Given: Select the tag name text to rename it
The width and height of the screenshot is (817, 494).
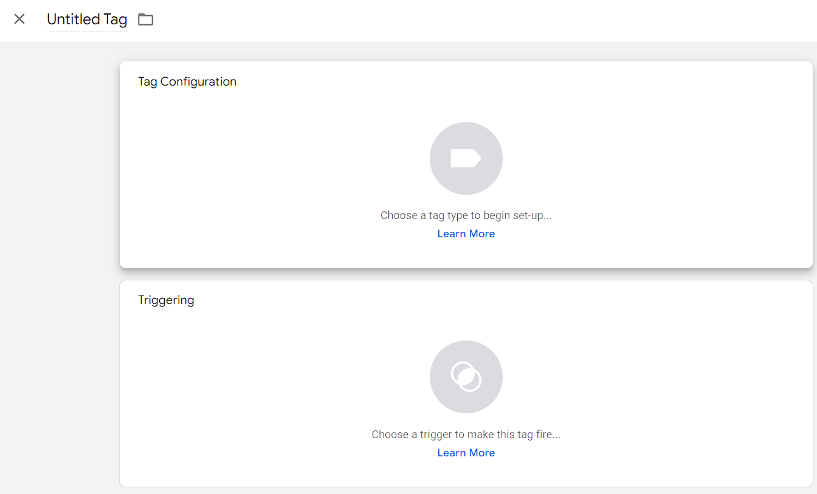Looking at the screenshot, I should coord(86,19).
